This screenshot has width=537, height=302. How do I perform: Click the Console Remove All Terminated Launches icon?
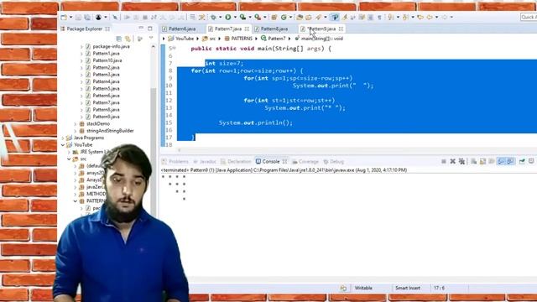click(461, 161)
